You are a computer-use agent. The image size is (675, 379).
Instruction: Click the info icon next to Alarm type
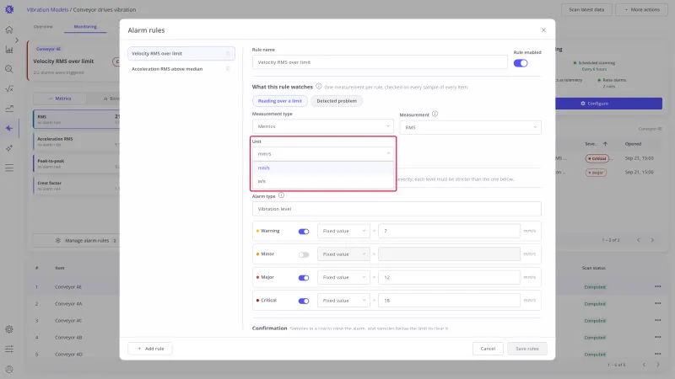(x=281, y=195)
